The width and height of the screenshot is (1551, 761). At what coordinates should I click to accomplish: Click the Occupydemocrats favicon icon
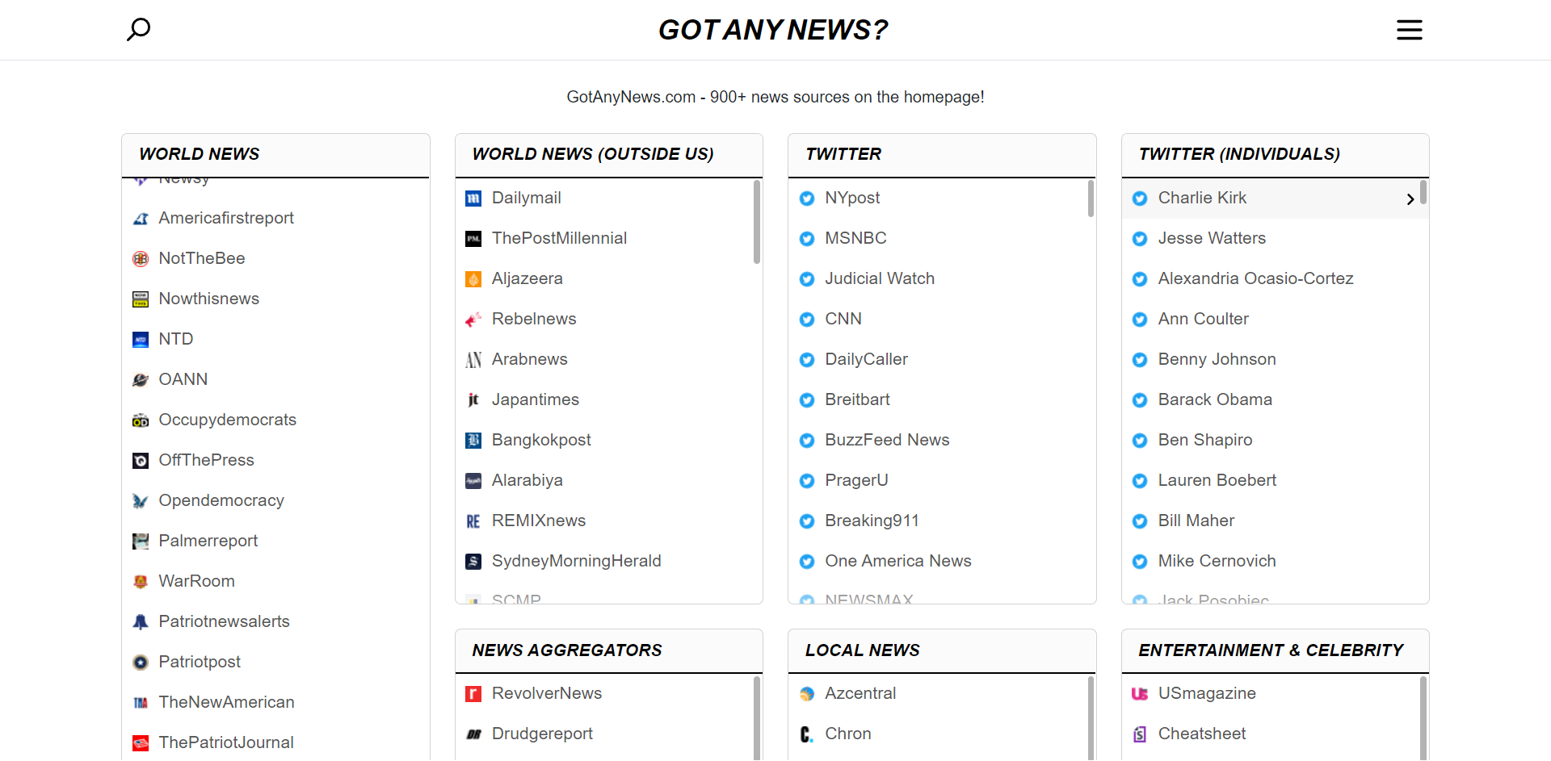click(141, 420)
